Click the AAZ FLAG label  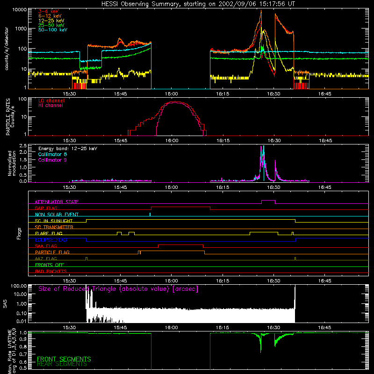point(46,259)
